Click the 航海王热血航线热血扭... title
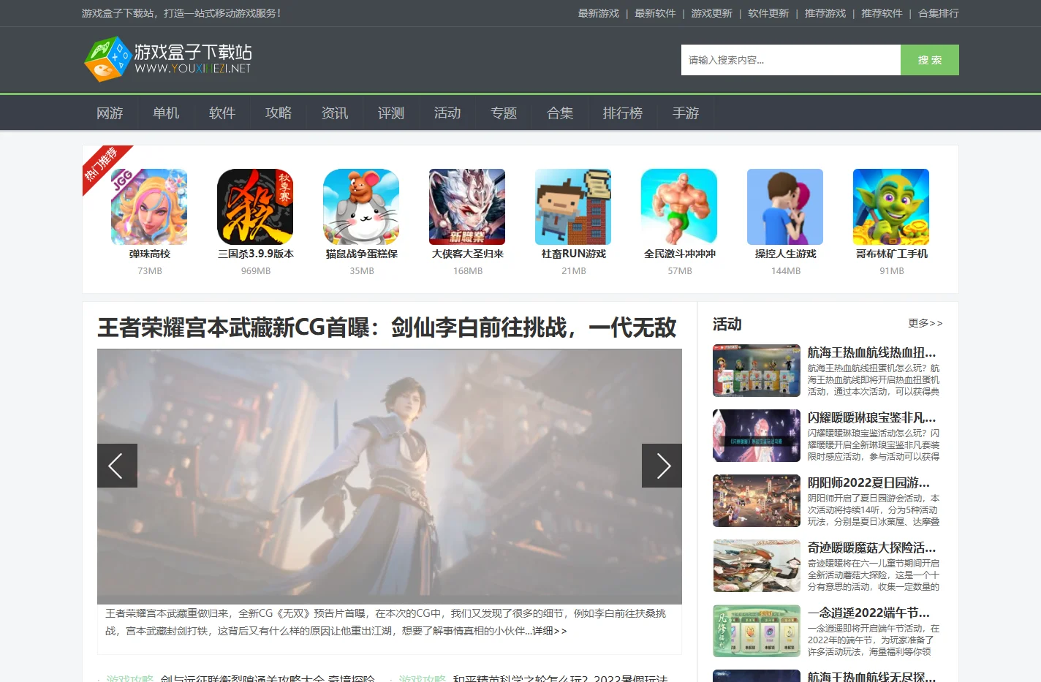The image size is (1041, 682). [871, 352]
